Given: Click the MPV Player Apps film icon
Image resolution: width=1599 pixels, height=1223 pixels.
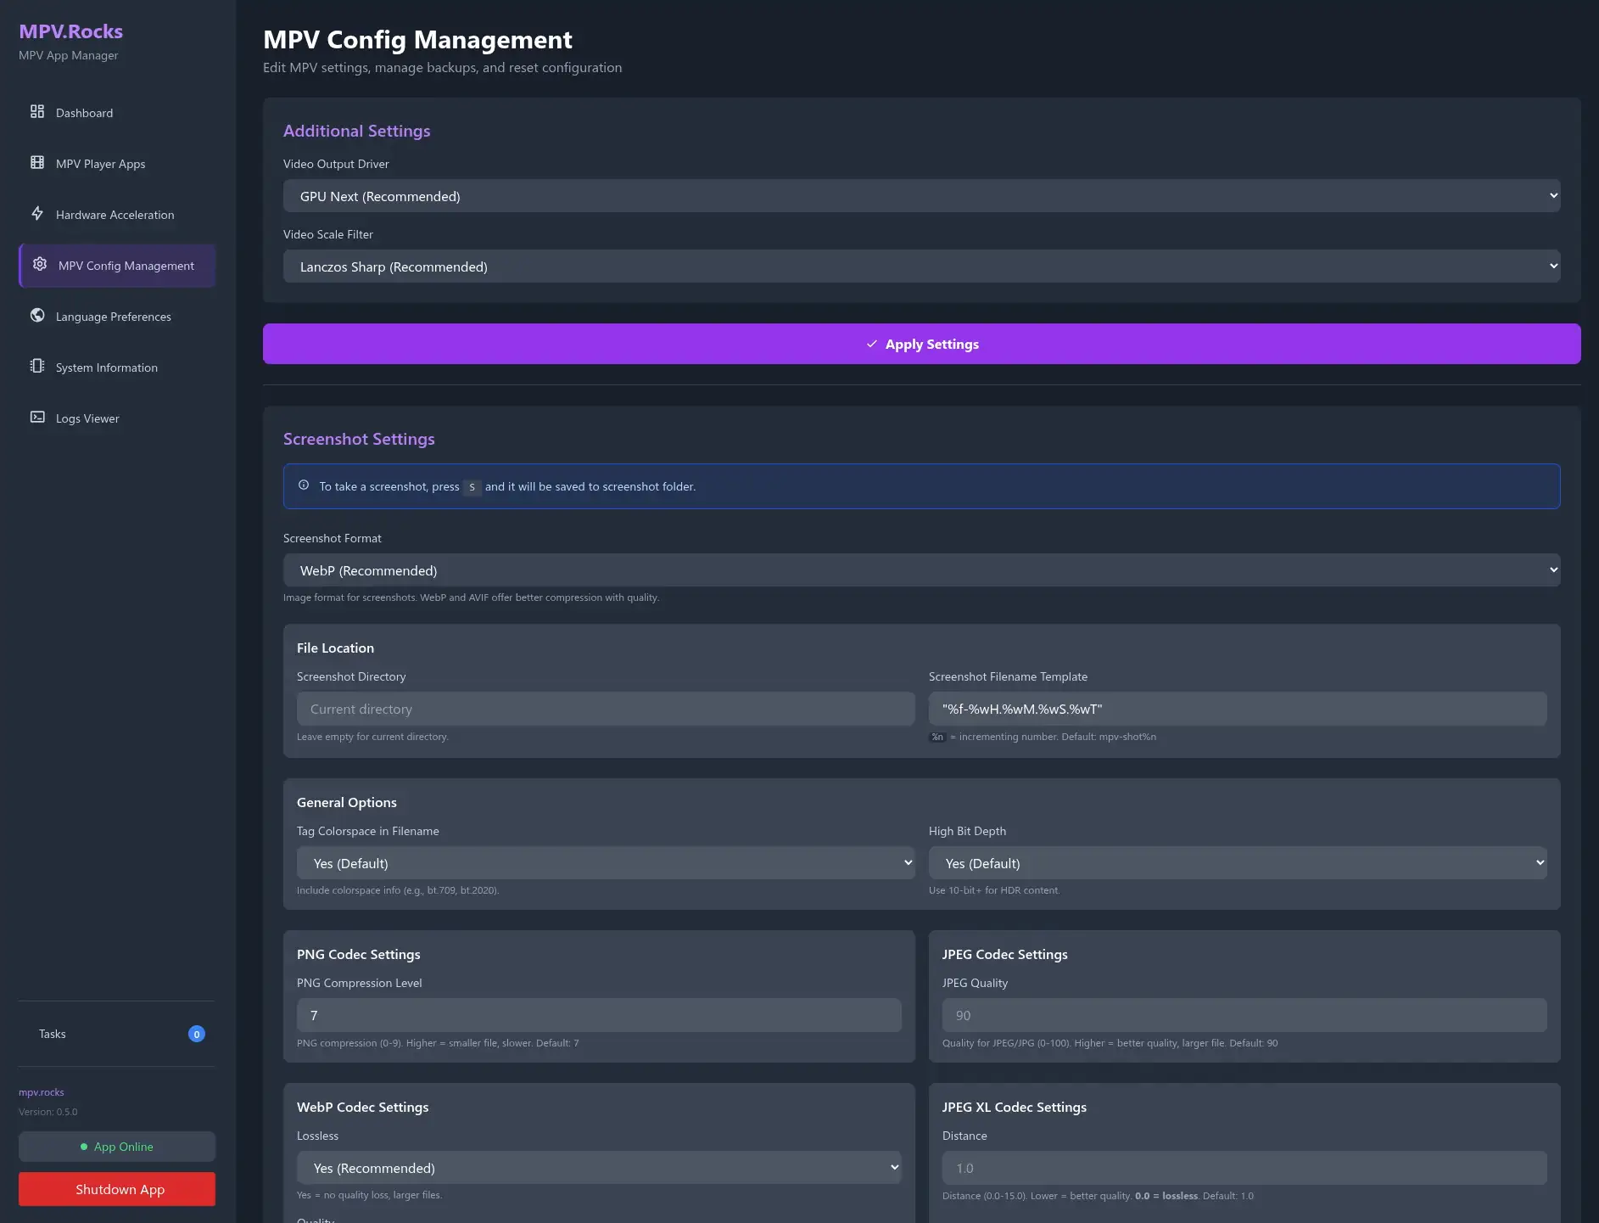Looking at the screenshot, I should (x=37, y=163).
